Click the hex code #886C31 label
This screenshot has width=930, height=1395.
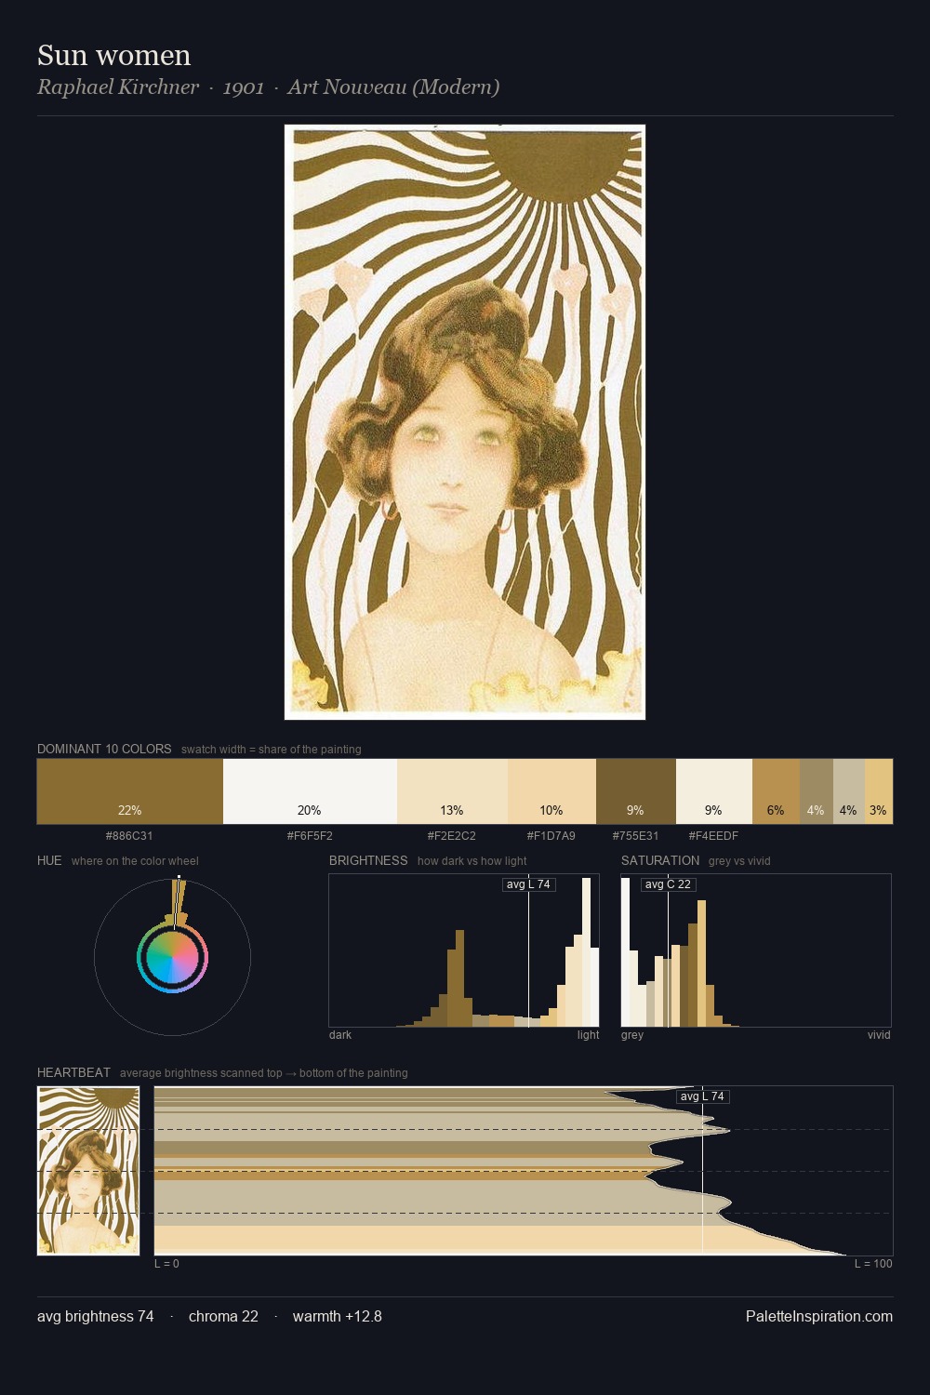click(x=129, y=836)
